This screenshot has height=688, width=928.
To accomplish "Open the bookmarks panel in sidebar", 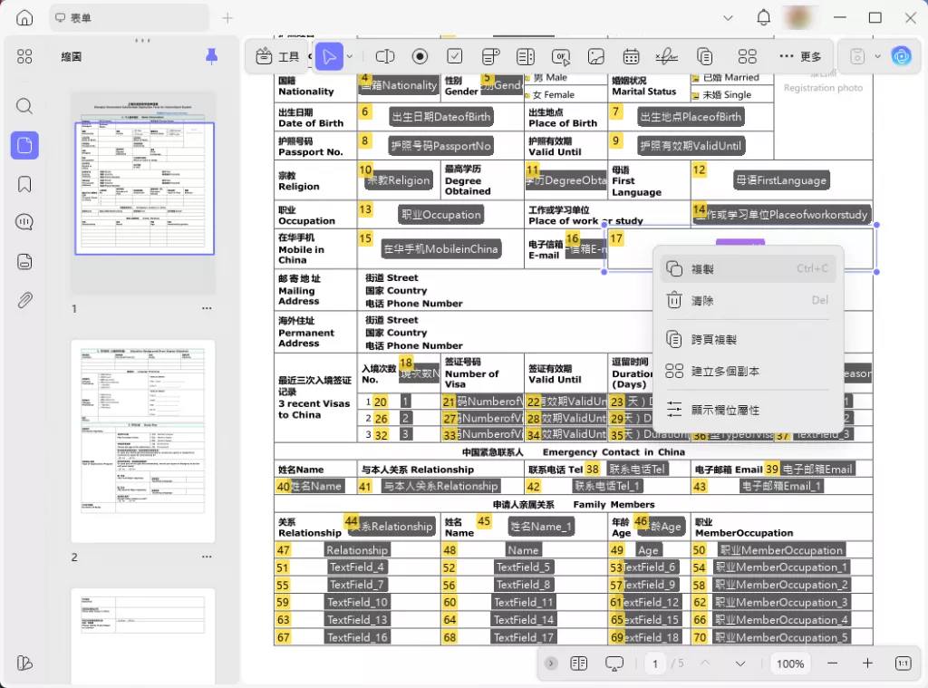I will tap(24, 184).
